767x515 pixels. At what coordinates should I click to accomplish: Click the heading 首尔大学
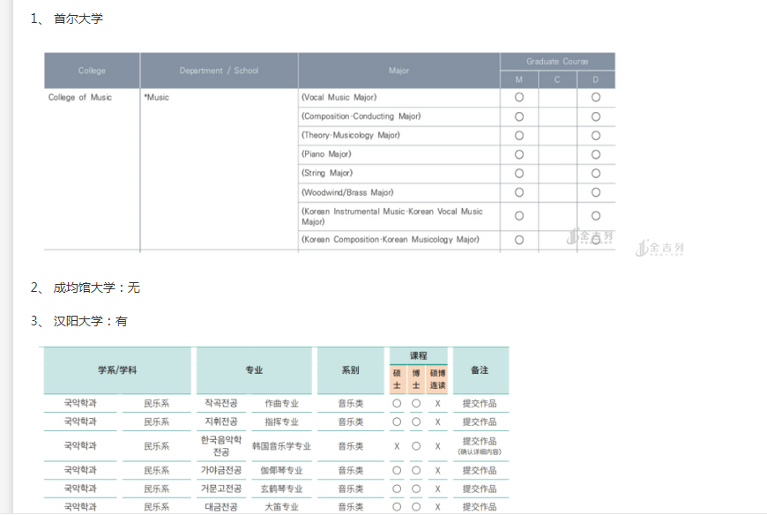pyautogui.click(x=78, y=19)
